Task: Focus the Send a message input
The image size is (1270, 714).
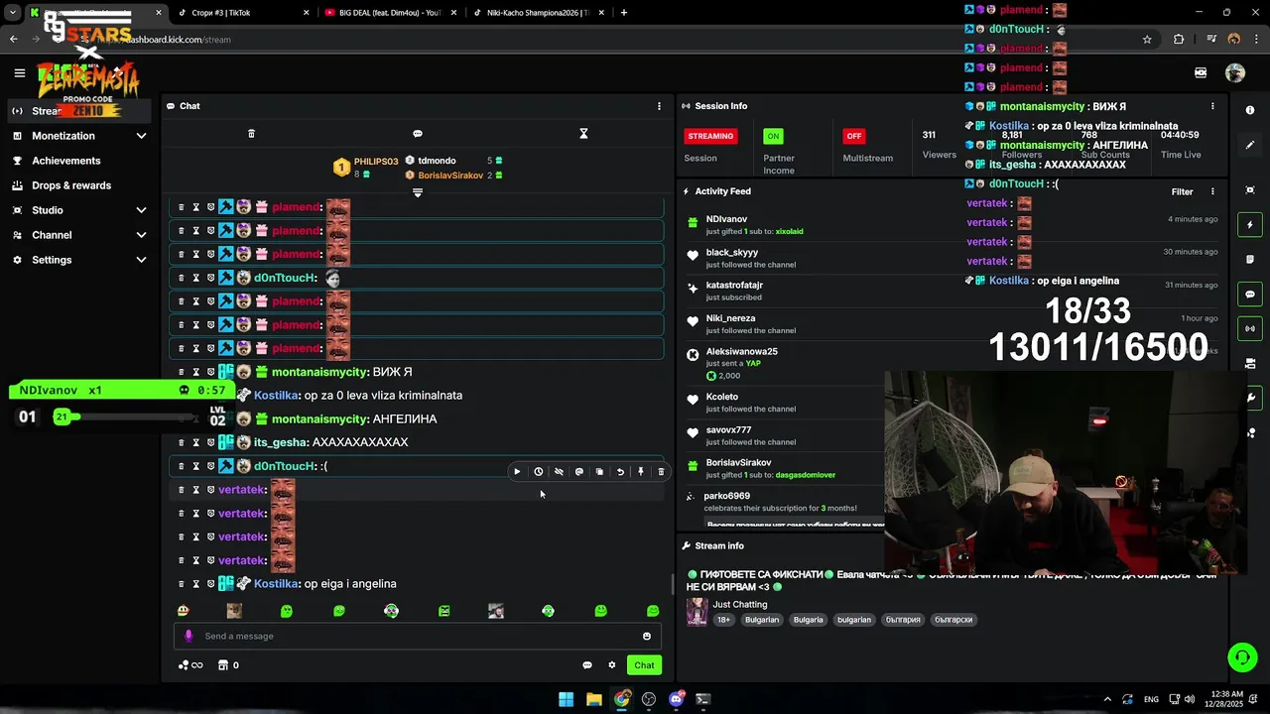Action: point(418,637)
